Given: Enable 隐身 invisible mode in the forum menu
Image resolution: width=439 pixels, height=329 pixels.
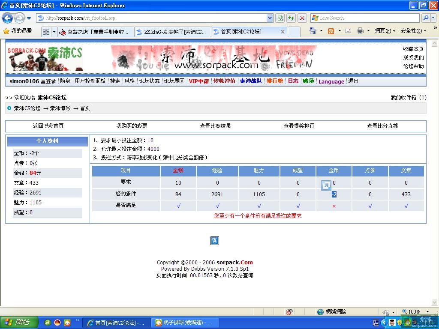Looking at the screenshot, I should click(x=65, y=81).
